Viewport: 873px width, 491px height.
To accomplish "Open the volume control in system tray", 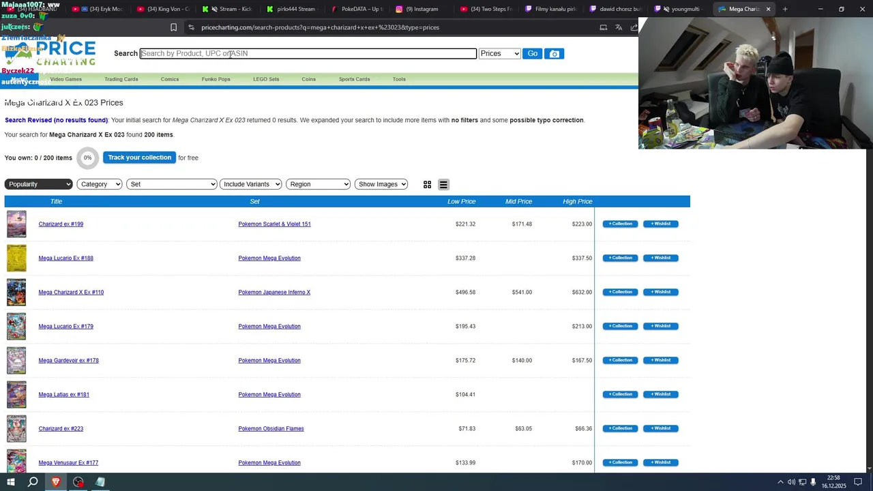I will [x=791, y=482].
